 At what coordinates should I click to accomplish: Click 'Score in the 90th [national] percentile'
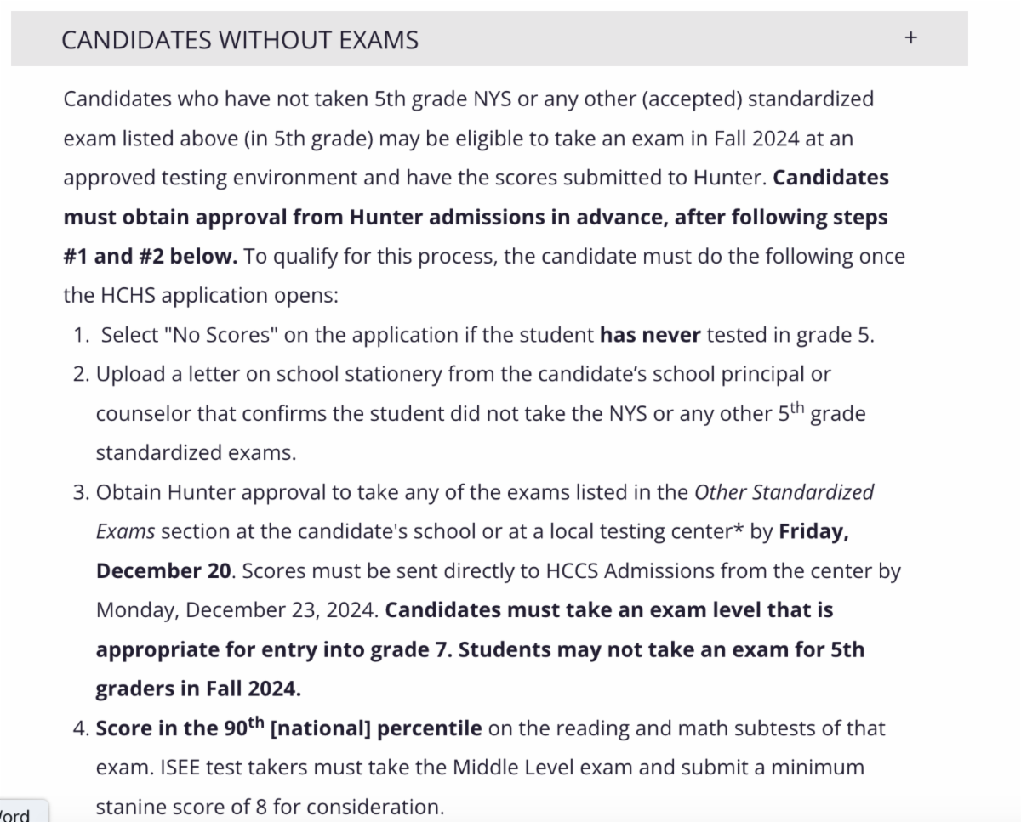tap(289, 728)
